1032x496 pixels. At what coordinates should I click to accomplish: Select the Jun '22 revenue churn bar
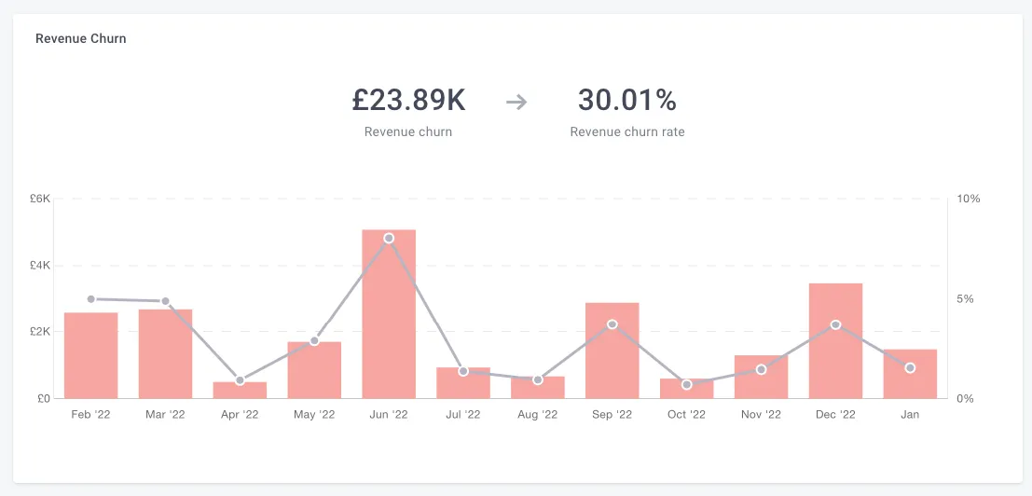pyautogui.click(x=389, y=314)
